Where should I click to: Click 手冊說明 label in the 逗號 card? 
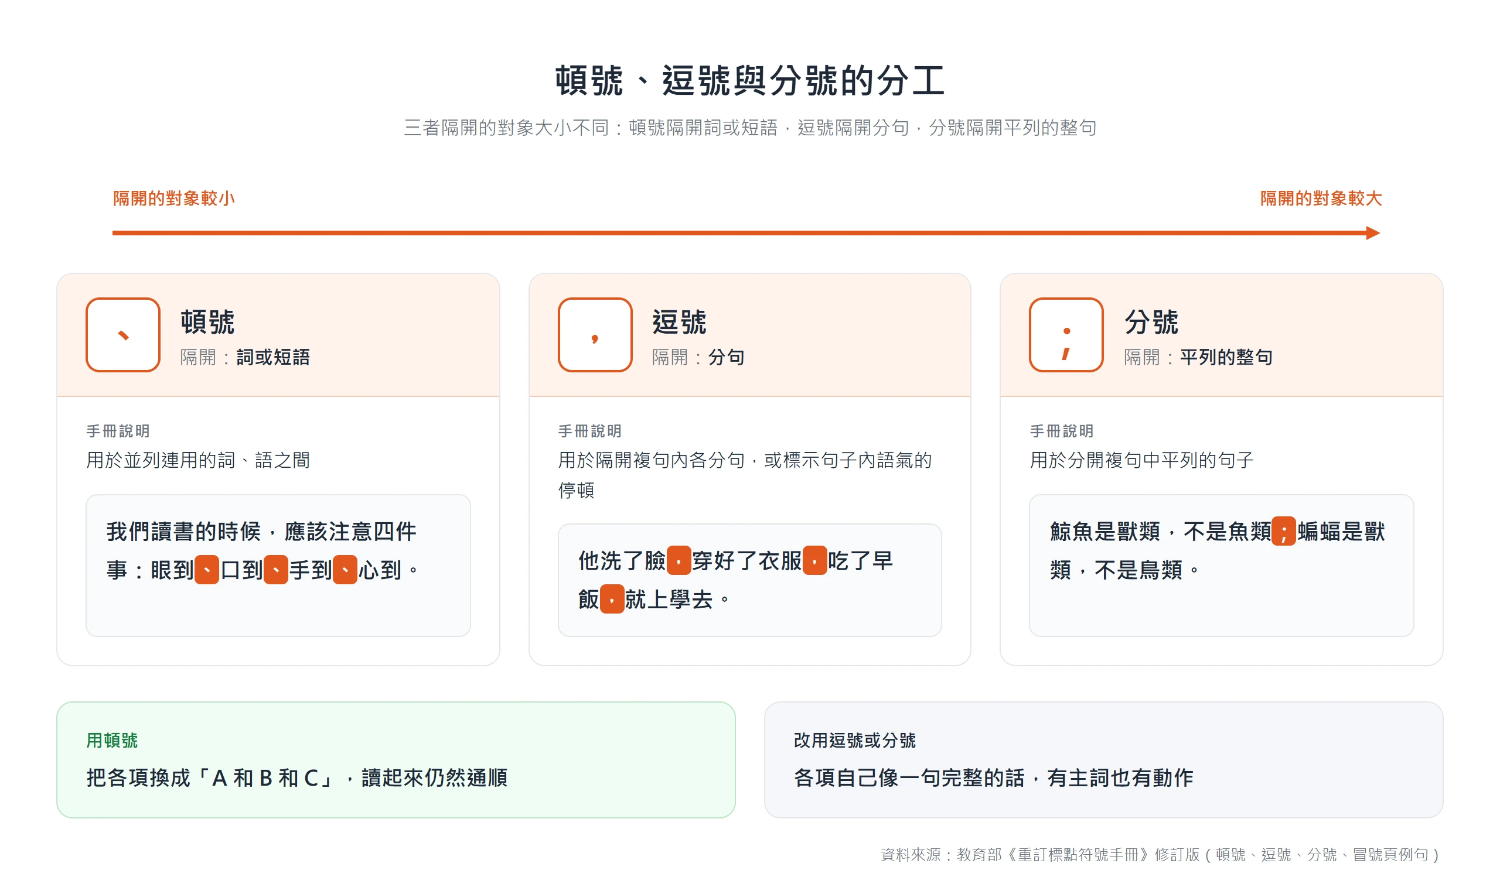(590, 431)
